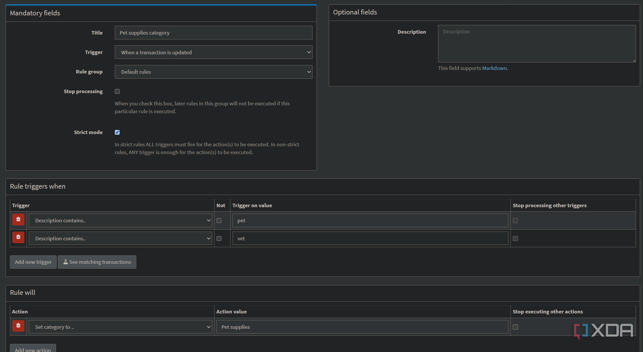Check Stop executing other actions checkbox
Screen dimensions: 643x352
pyautogui.click(x=515, y=327)
